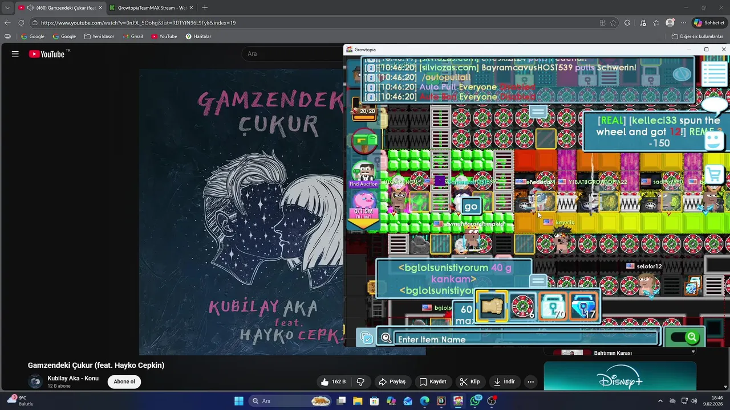Open the Kubilay Aka - Konu channel
730x410 pixels.
point(73,378)
